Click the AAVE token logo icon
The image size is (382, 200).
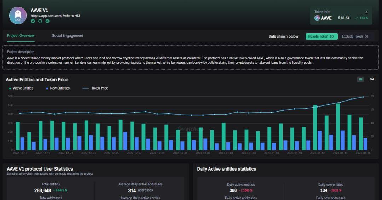[317, 18]
